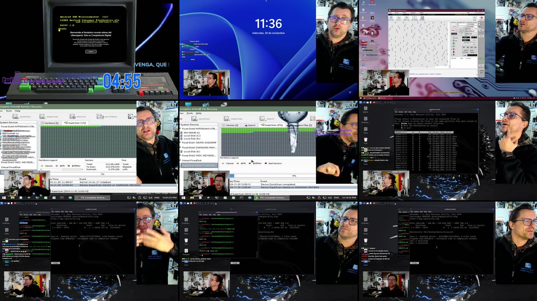Collapse the Virtual FixedDisk node in File Recovery
Image resolution: width=537 pixels, height=301 pixels.
pos(180,160)
